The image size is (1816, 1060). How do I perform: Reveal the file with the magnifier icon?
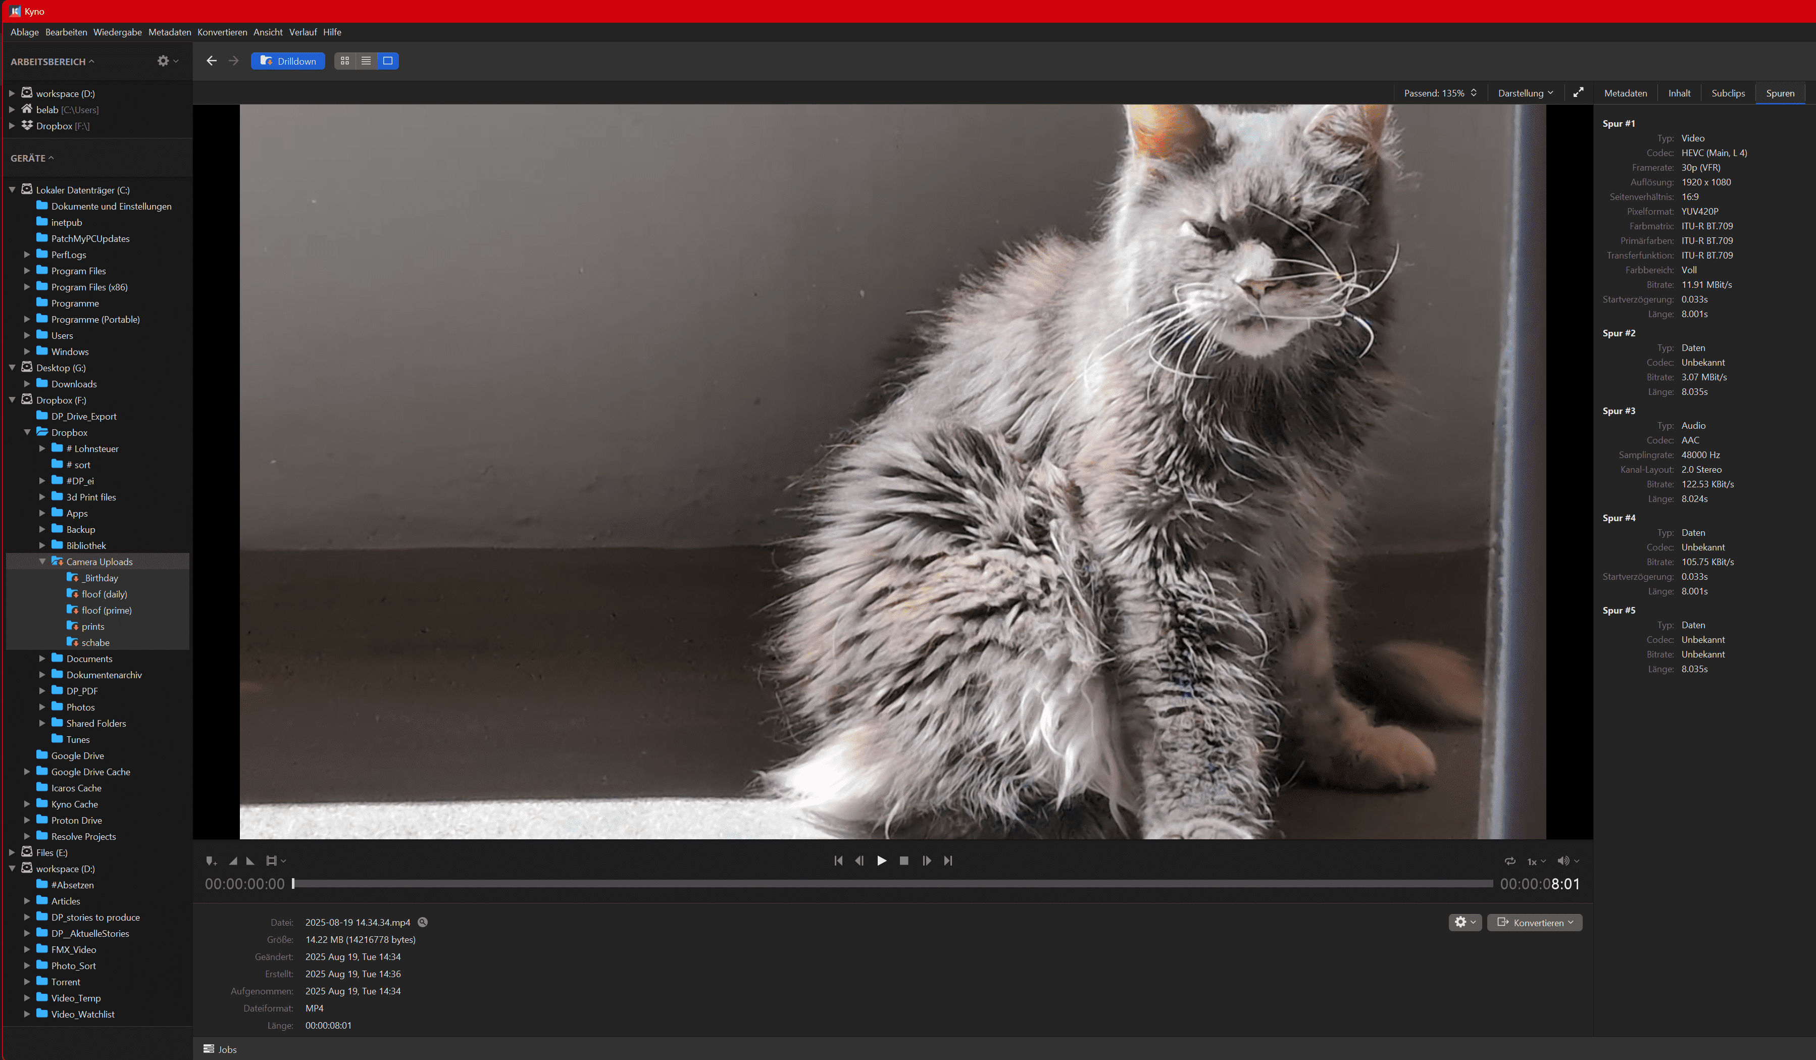tap(423, 922)
